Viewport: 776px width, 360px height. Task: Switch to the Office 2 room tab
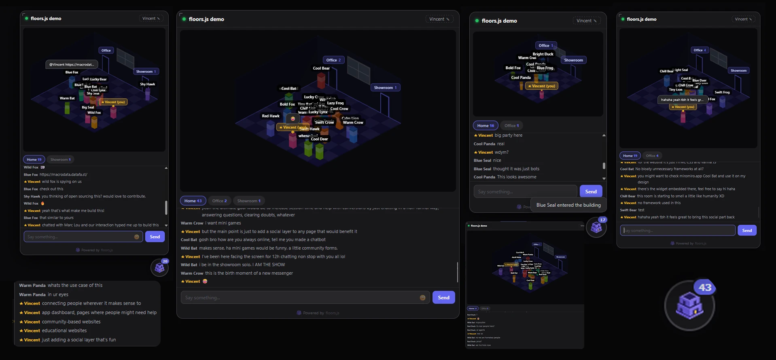[220, 201]
